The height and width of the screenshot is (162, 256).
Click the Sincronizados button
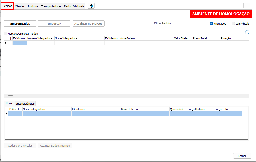pos(20,24)
